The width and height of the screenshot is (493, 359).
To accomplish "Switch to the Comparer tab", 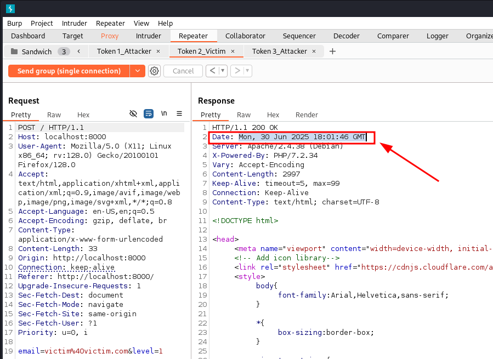I will pyautogui.click(x=393, y=36).
